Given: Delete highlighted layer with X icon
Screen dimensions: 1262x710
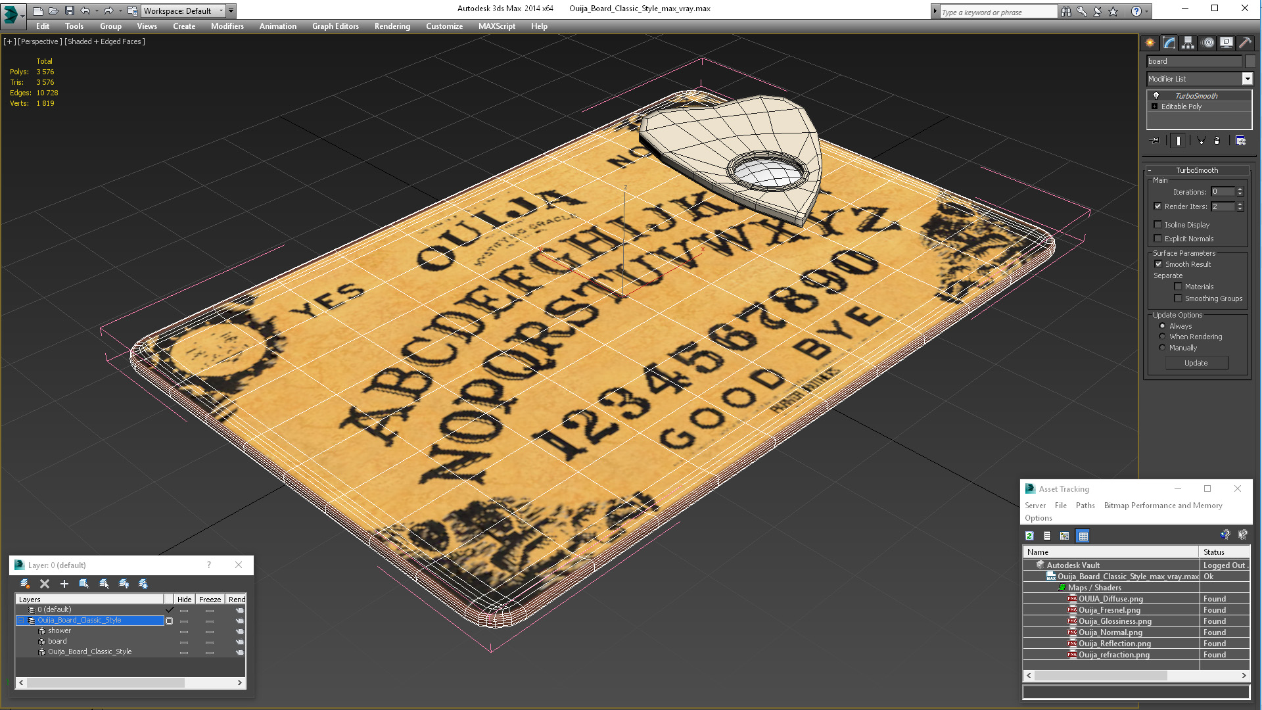Looking at the screenshot, I should coord(45,584).
